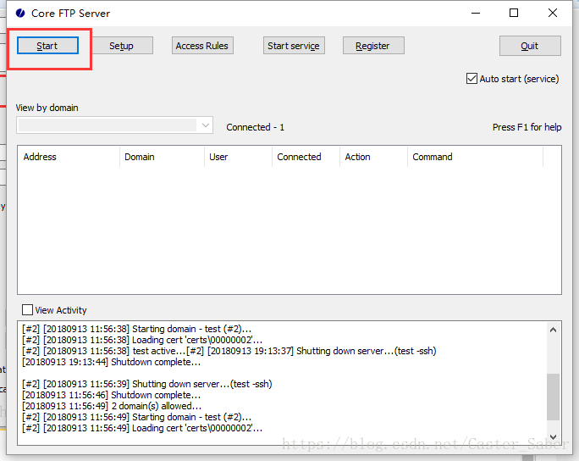This screenshot has width=579, height=461.
Task: Click the Action column header
Action: point(373,157)
